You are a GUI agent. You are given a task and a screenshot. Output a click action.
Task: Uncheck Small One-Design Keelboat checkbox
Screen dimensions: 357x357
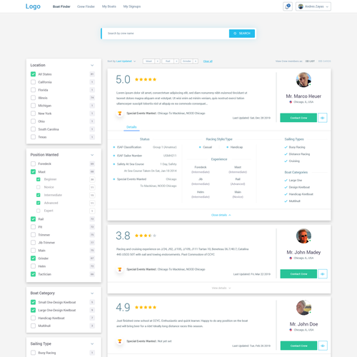(x=33, y=302)
